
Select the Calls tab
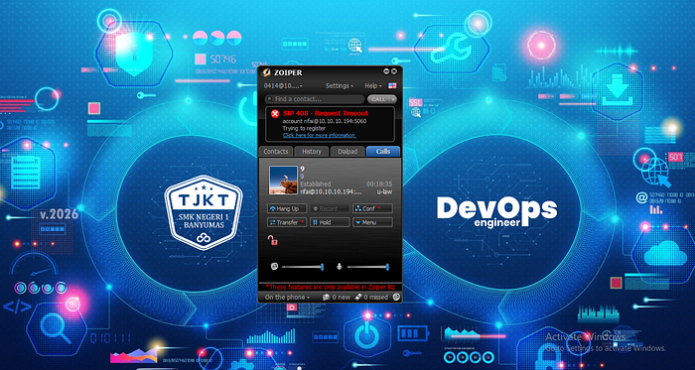pos(383,152)
